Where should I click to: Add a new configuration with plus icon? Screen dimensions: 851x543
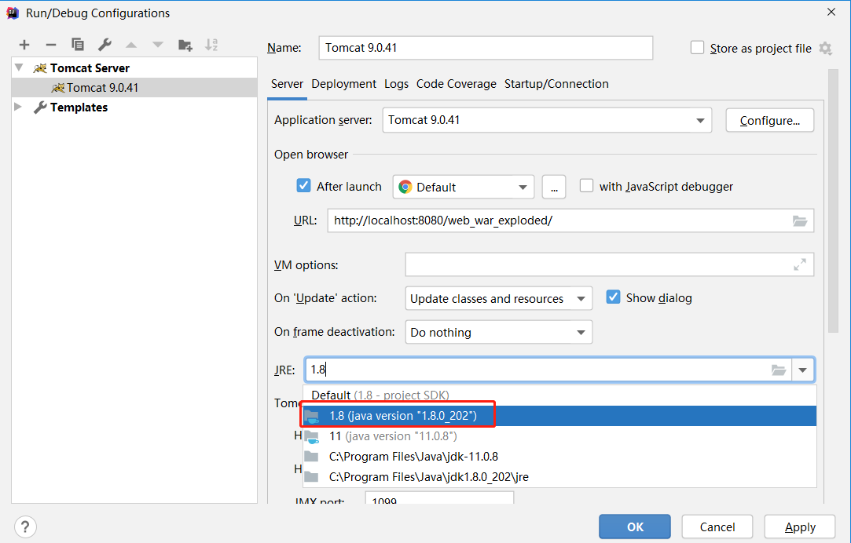click(x=24, y=45)
